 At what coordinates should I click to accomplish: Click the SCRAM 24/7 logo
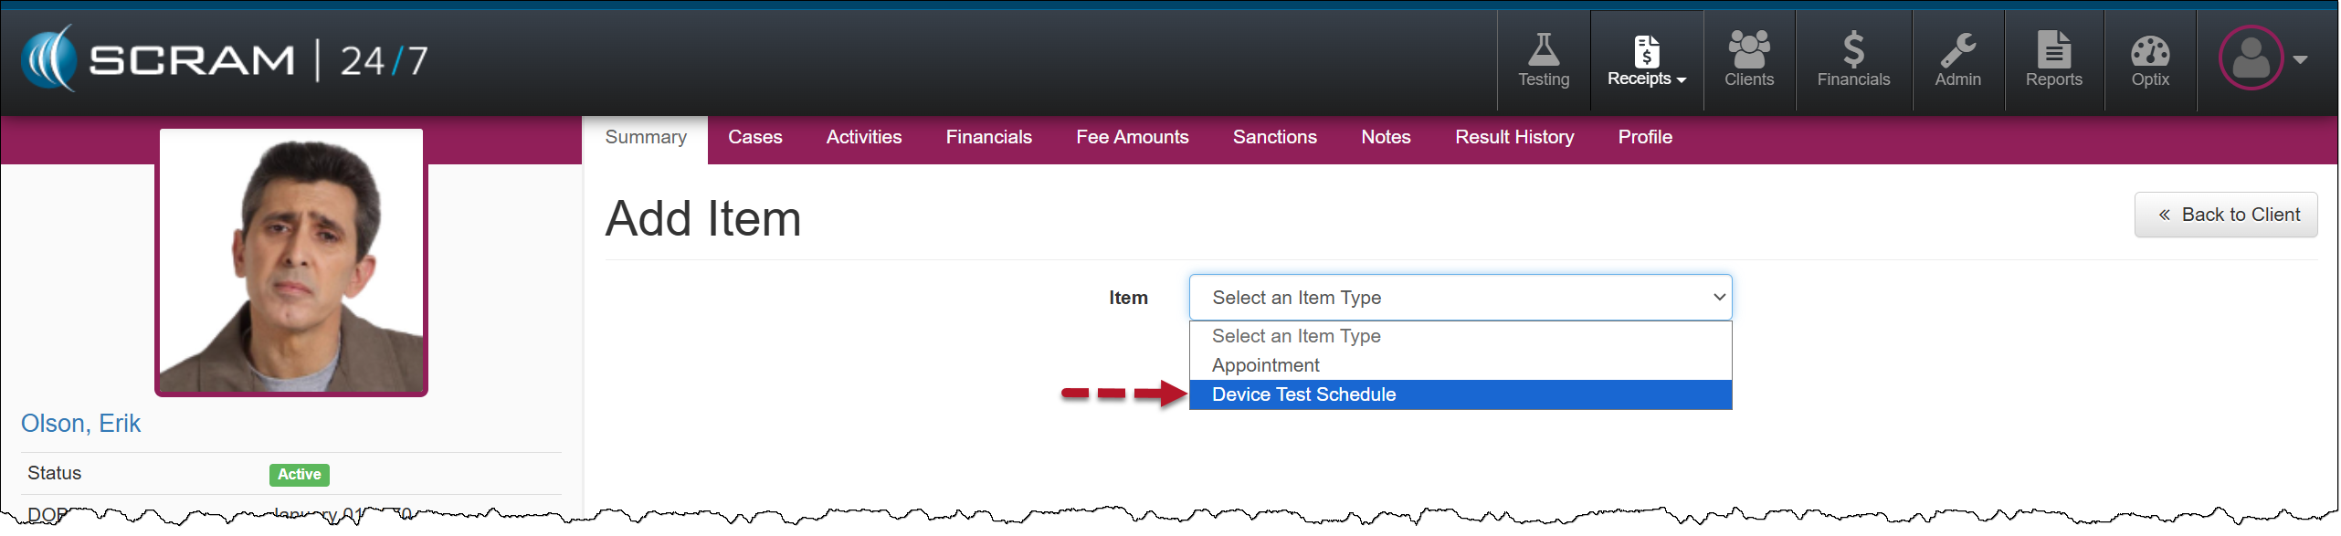pos(225,59)
